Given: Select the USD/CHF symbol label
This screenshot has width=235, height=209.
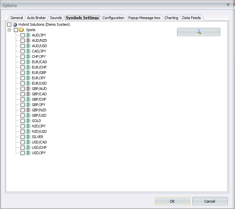Looking at the screenshot, I should click(x=39, y=147).
